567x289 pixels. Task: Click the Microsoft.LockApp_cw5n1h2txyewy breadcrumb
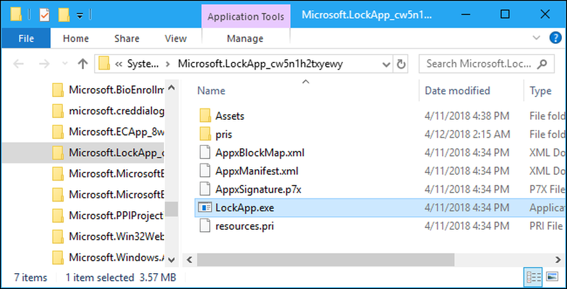point(260,64)
